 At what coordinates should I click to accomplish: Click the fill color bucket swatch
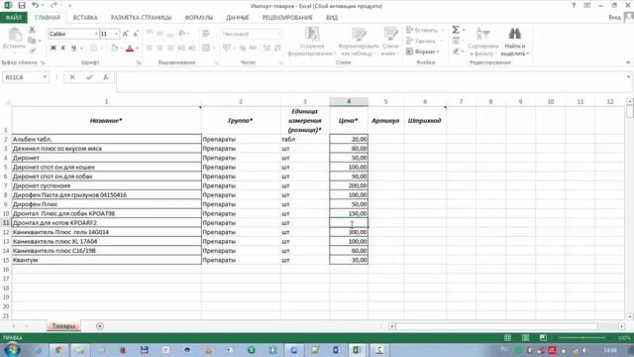click(x=114, y=49)
